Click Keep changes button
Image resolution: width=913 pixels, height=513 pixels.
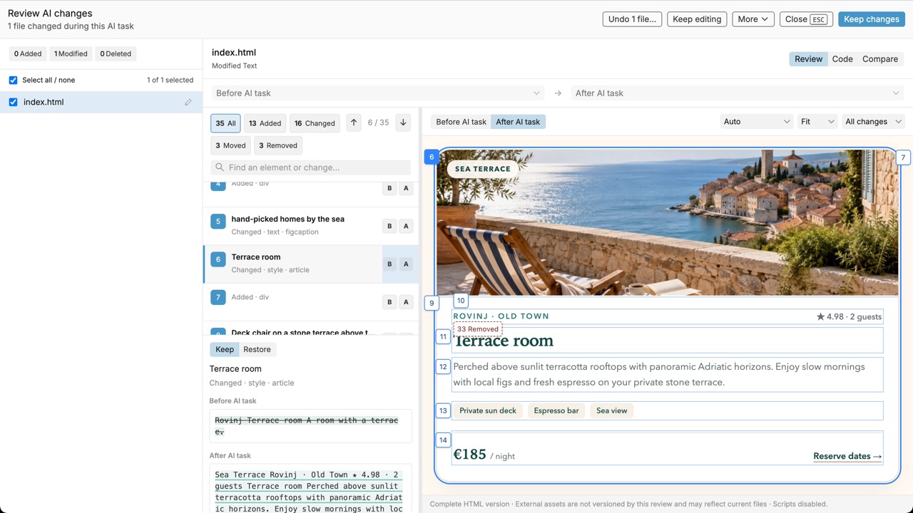[872, 19]
